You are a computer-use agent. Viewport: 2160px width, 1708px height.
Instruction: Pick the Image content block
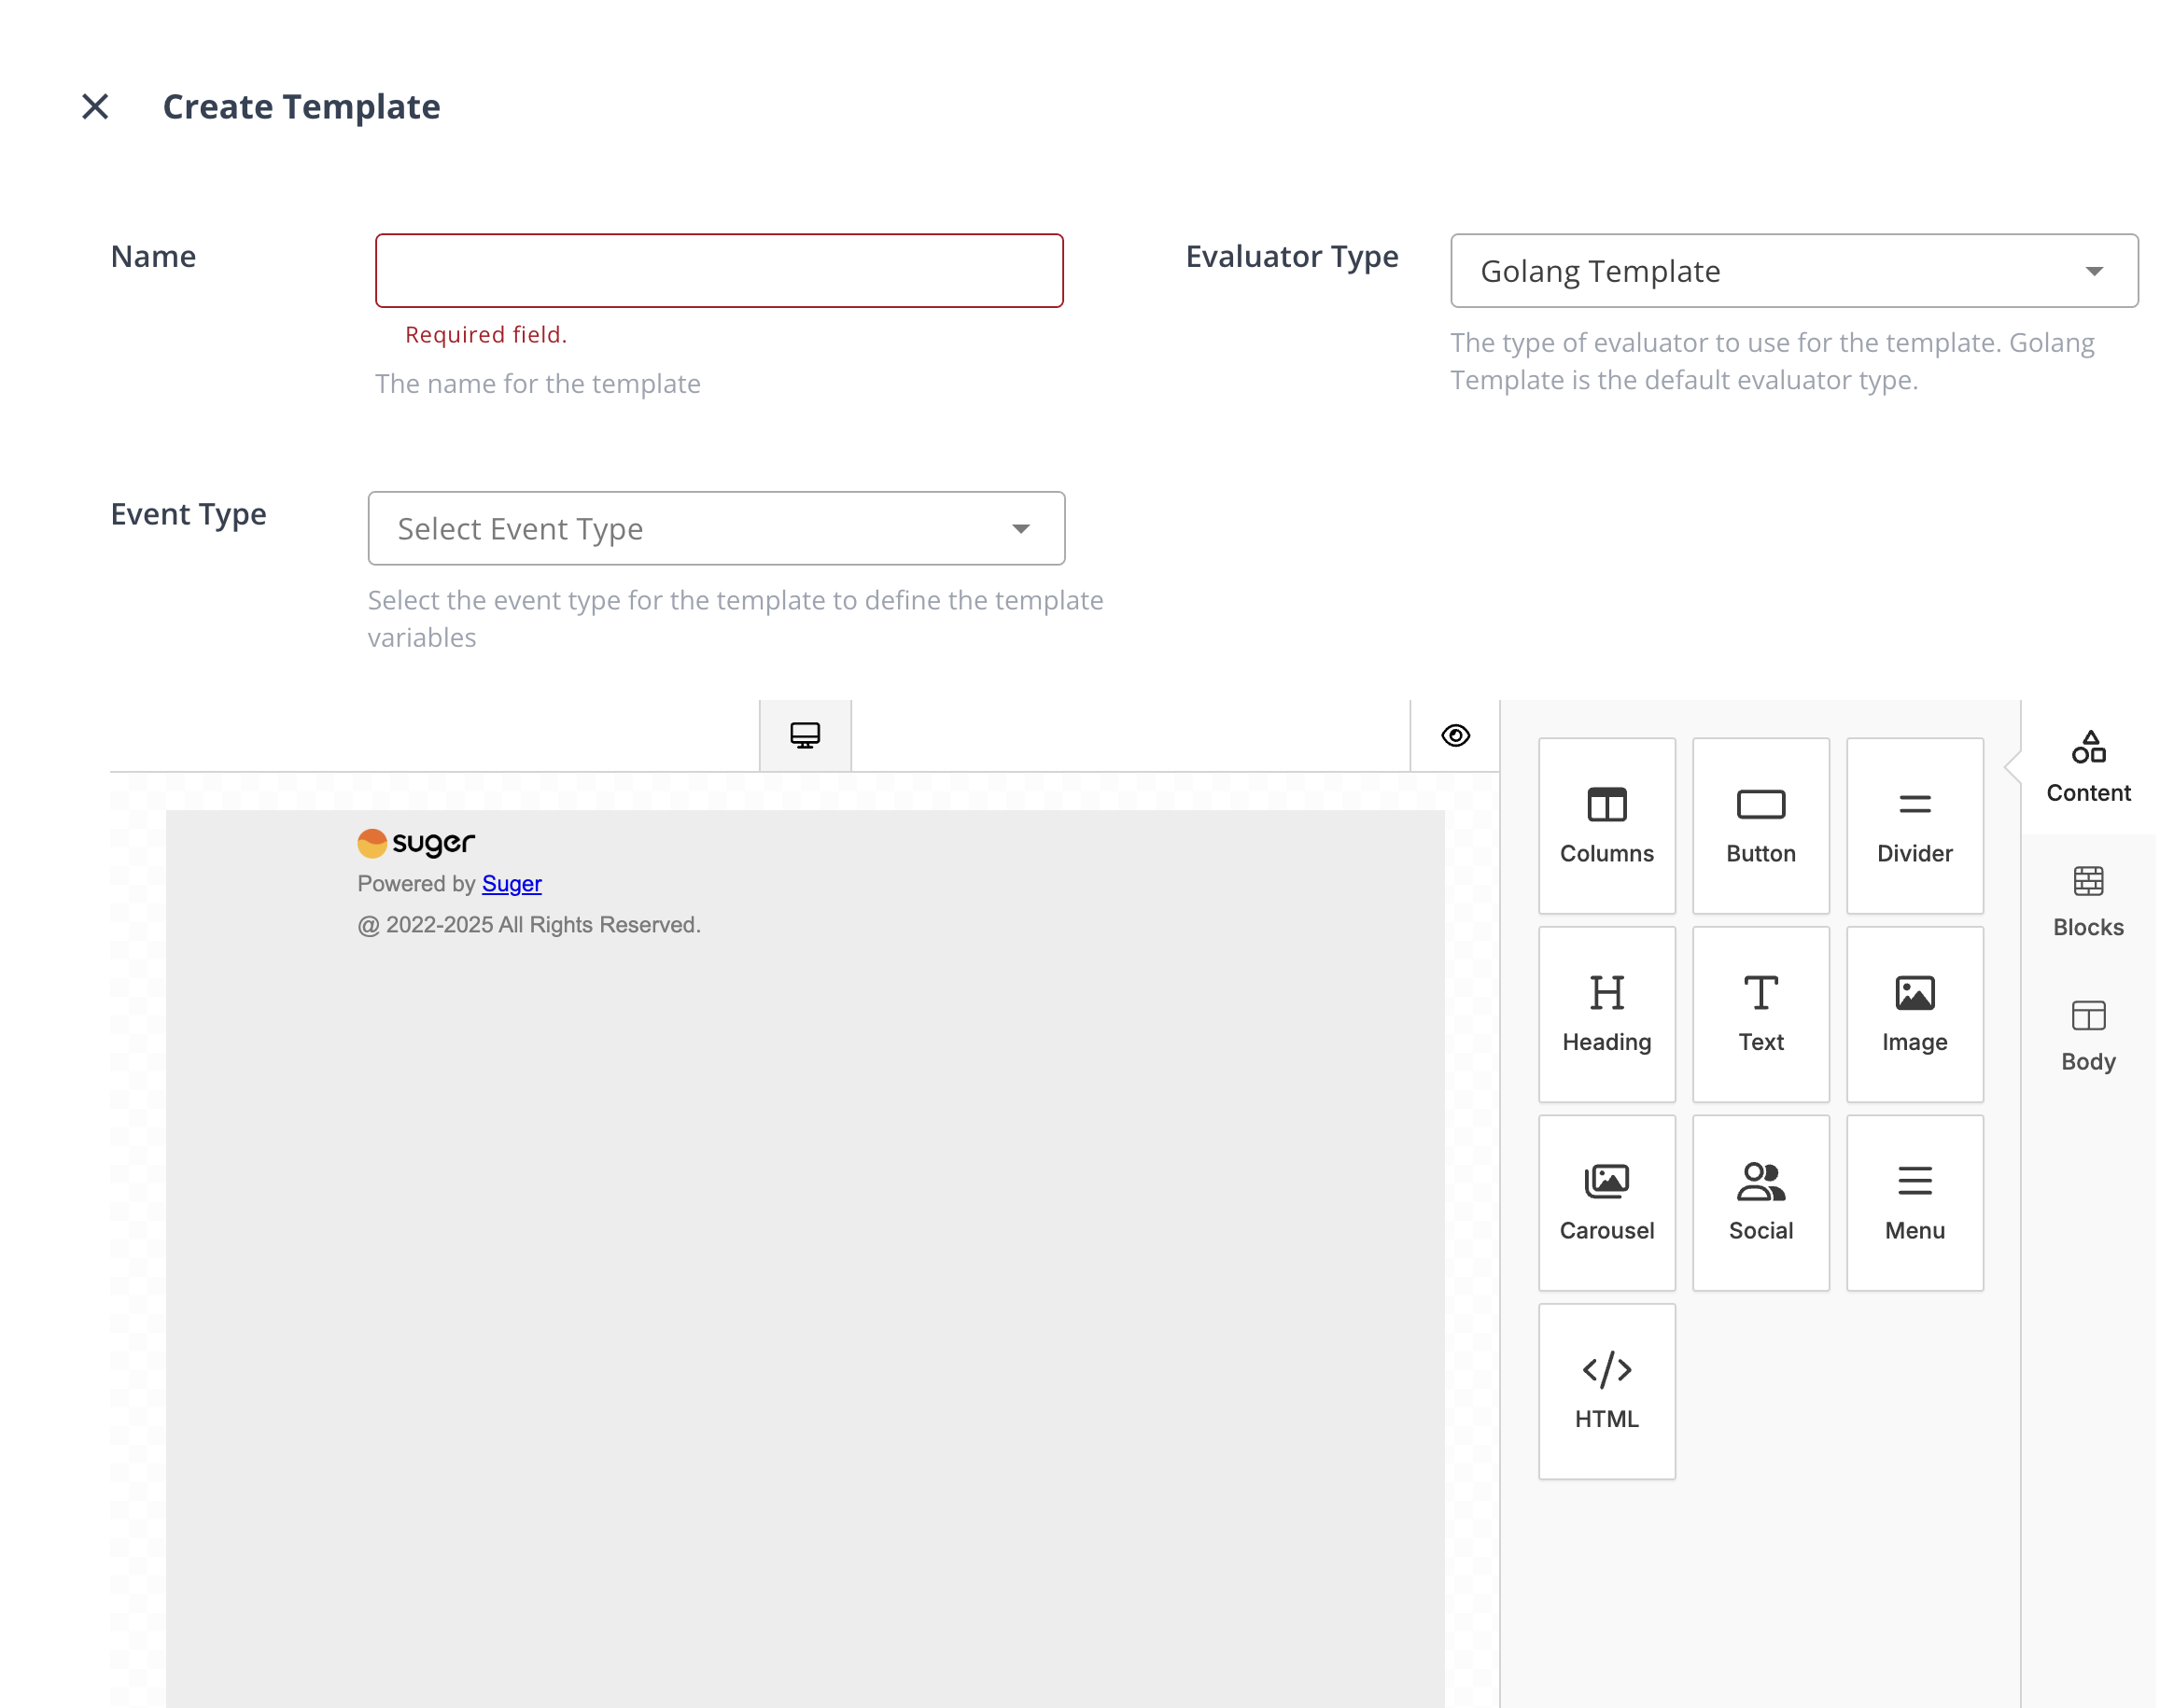(x=1914, y=1014)
